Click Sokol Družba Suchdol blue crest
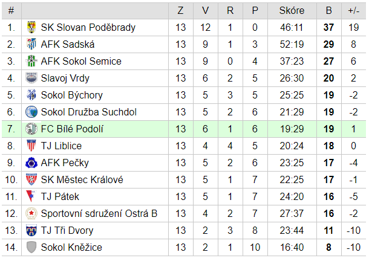The height and width of the screenshot is (258, 369). click(31, 112)
